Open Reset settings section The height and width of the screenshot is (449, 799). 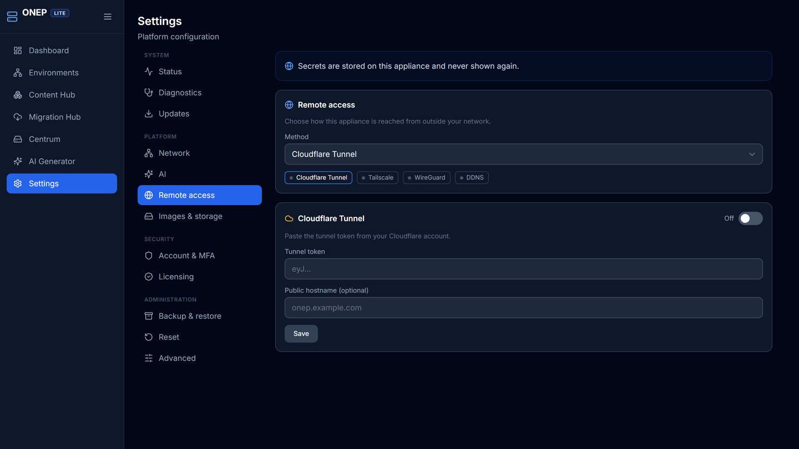click(x=200, y=337)
